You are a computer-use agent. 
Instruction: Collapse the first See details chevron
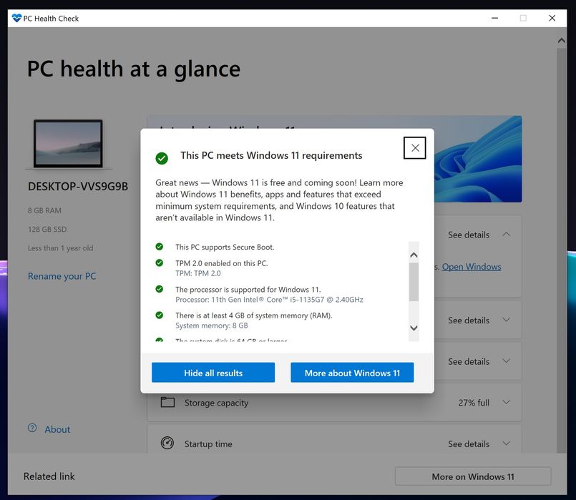coord(506,234)
